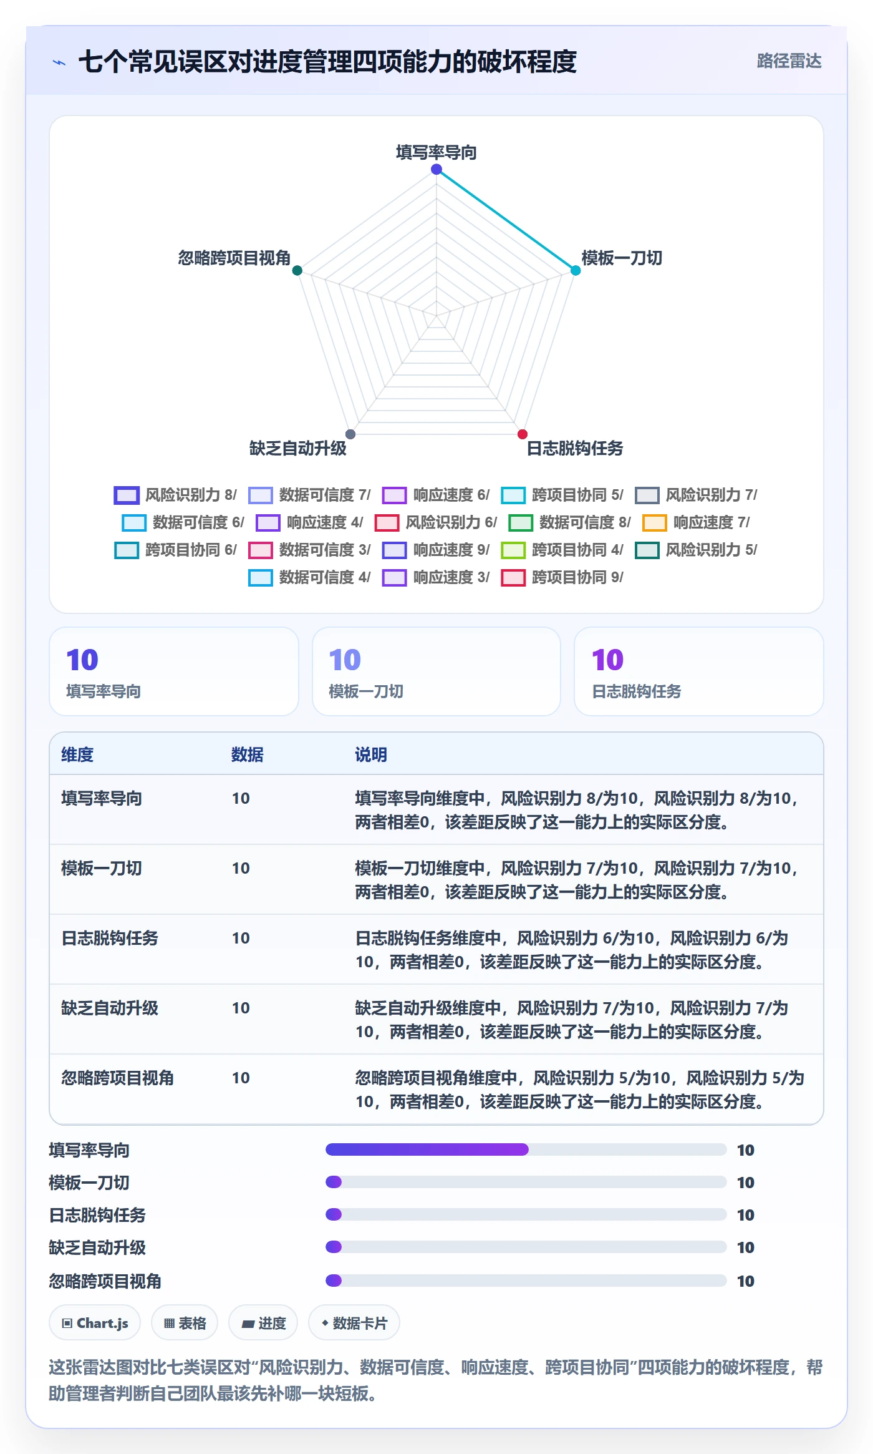This screenshot has height=1454, width=873.
Task: Toggle legend series 风险识别力 5/
Action: 696,550
